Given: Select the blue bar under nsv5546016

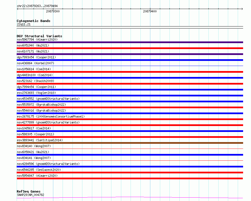Looking at the screenshot, I should pos(130,113).
